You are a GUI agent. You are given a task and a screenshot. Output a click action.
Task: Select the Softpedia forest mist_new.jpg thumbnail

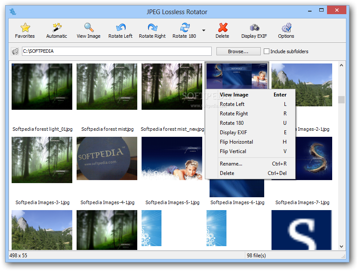pos(172,87)
